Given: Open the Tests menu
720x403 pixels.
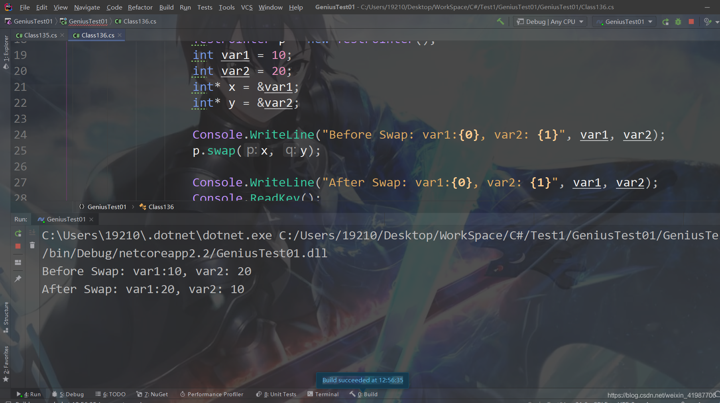Looking at the screenshot, I should [x=205, y=7].
